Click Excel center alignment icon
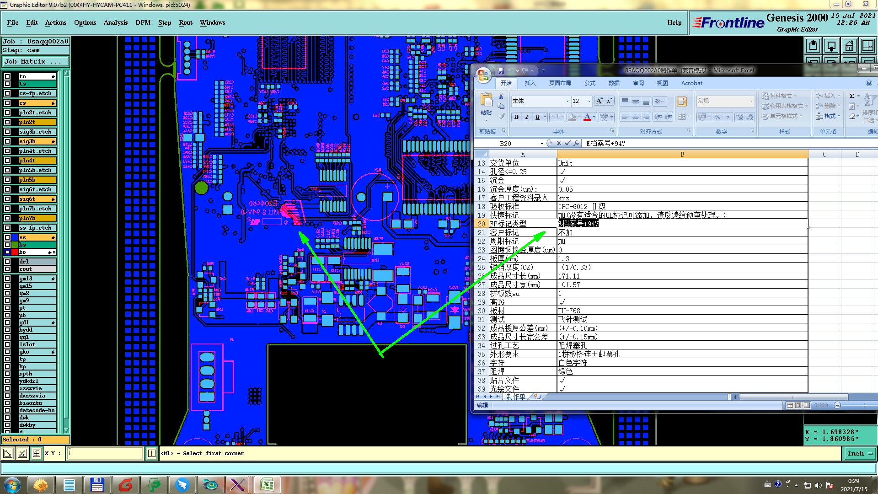878x494 pixels. click(x=635, y=117)
